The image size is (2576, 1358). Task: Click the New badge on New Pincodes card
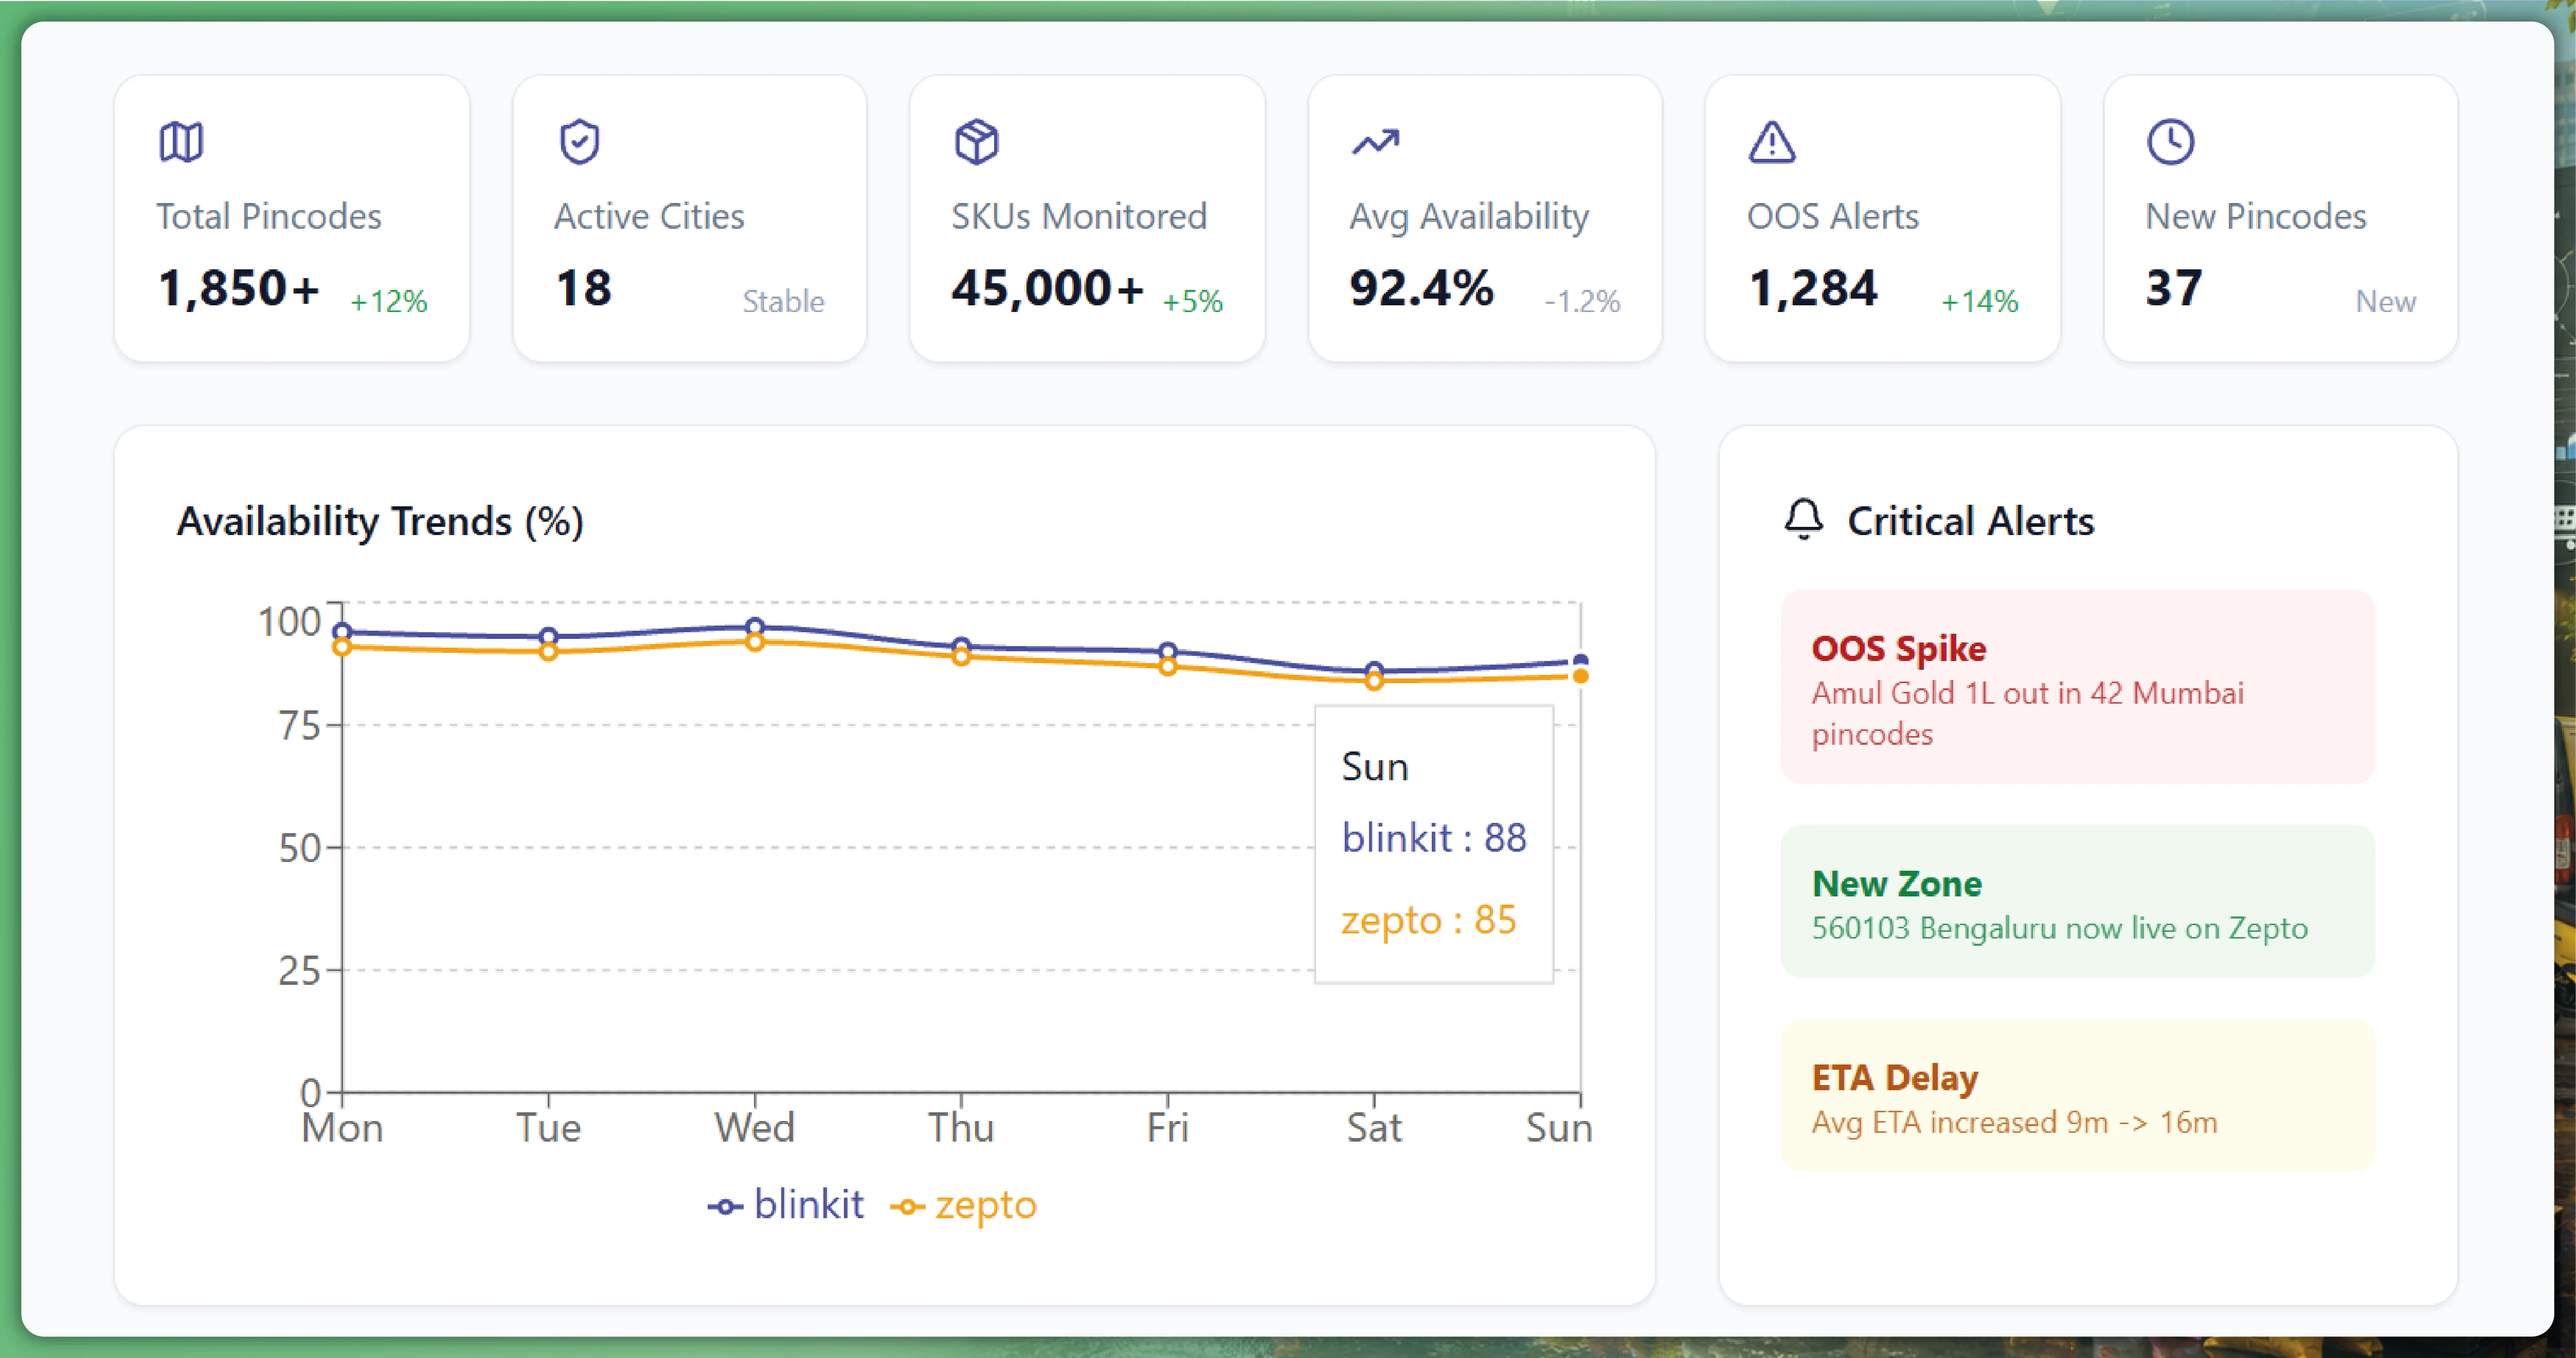pos(2385,301)
